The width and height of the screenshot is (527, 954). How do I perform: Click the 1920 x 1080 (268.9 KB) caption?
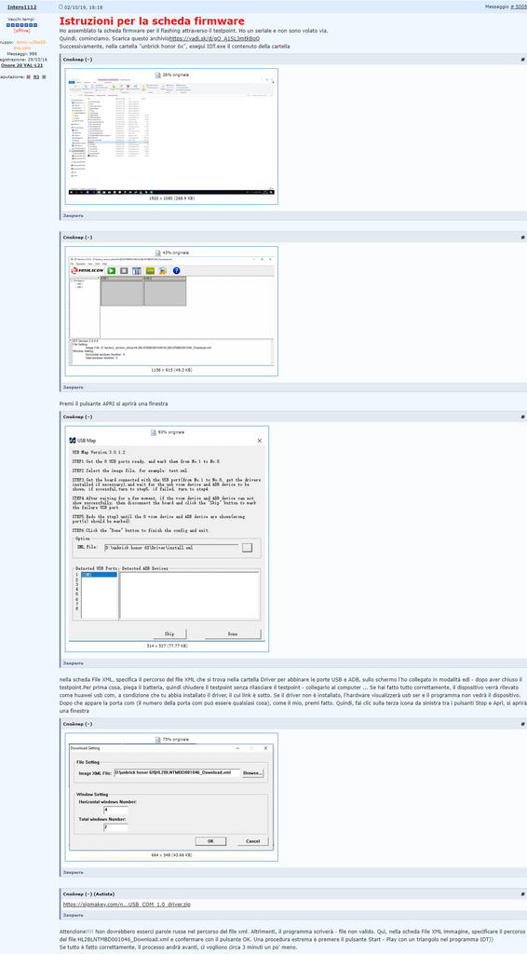point(171,198)
